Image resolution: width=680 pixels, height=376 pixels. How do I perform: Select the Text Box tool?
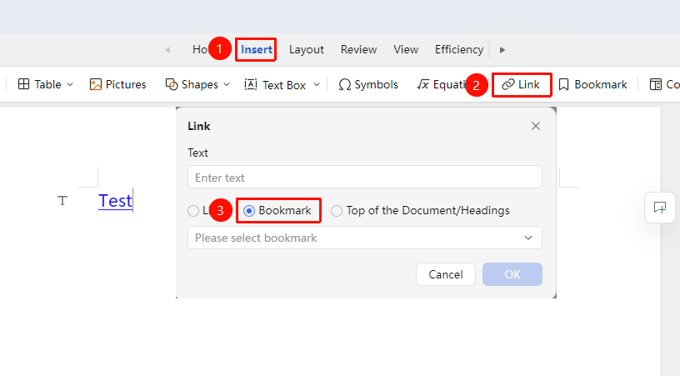276,84
